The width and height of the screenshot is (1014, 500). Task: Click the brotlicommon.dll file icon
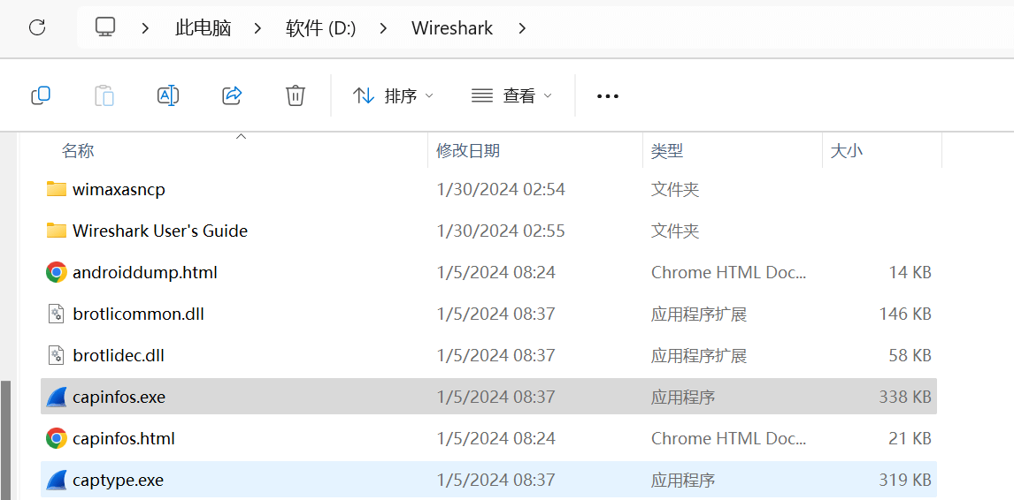coord(57,314)
